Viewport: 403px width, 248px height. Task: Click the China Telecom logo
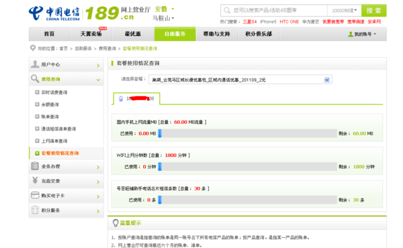coord(54,13)
